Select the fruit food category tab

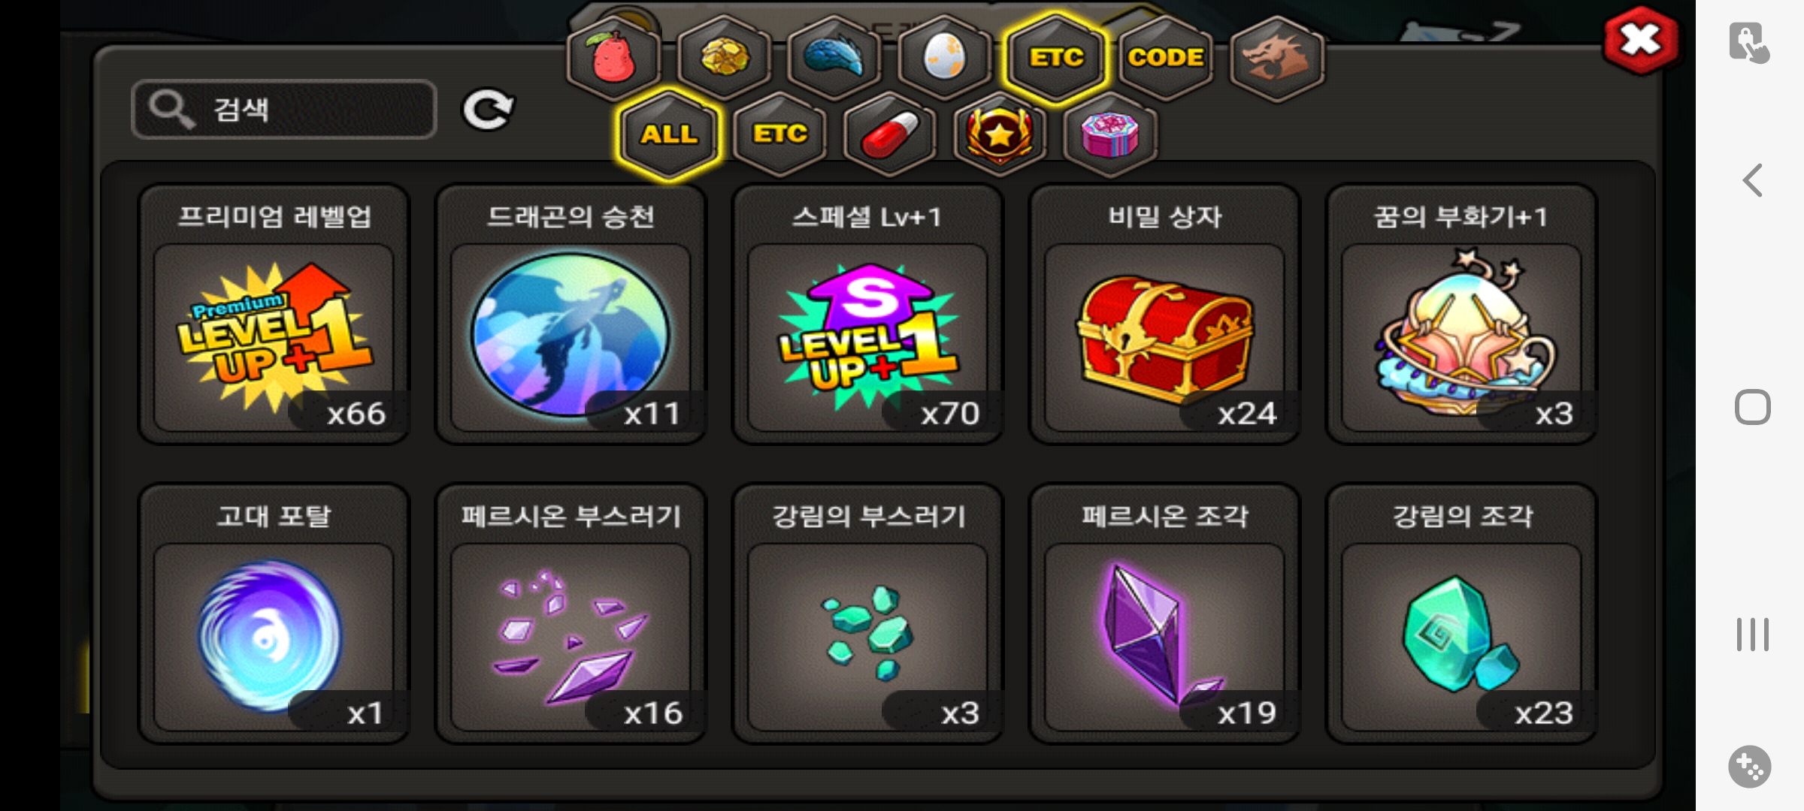[x=613, y=59]
